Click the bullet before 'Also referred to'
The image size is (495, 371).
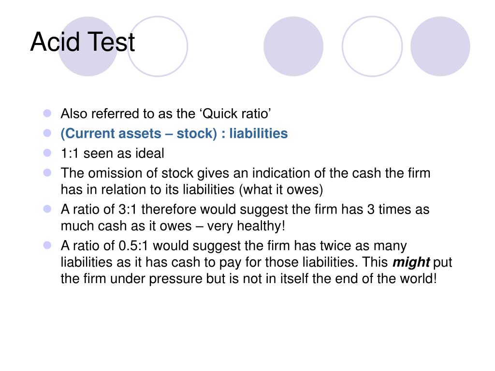point(47,113)
